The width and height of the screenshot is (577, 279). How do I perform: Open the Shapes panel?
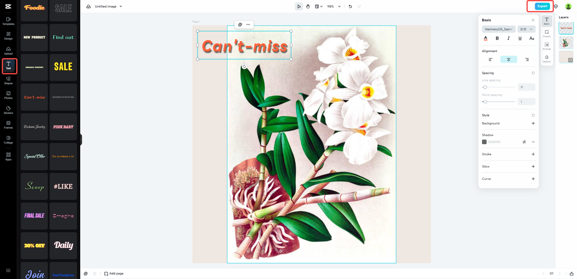(x=8, y=81)
